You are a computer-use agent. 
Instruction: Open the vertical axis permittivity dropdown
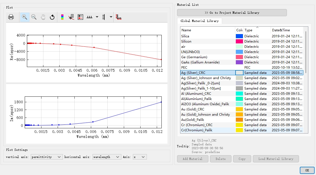click(x=47, y=157)
